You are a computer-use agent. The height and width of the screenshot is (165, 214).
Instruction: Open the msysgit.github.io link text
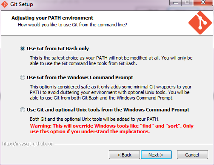(x=27, y=144)
